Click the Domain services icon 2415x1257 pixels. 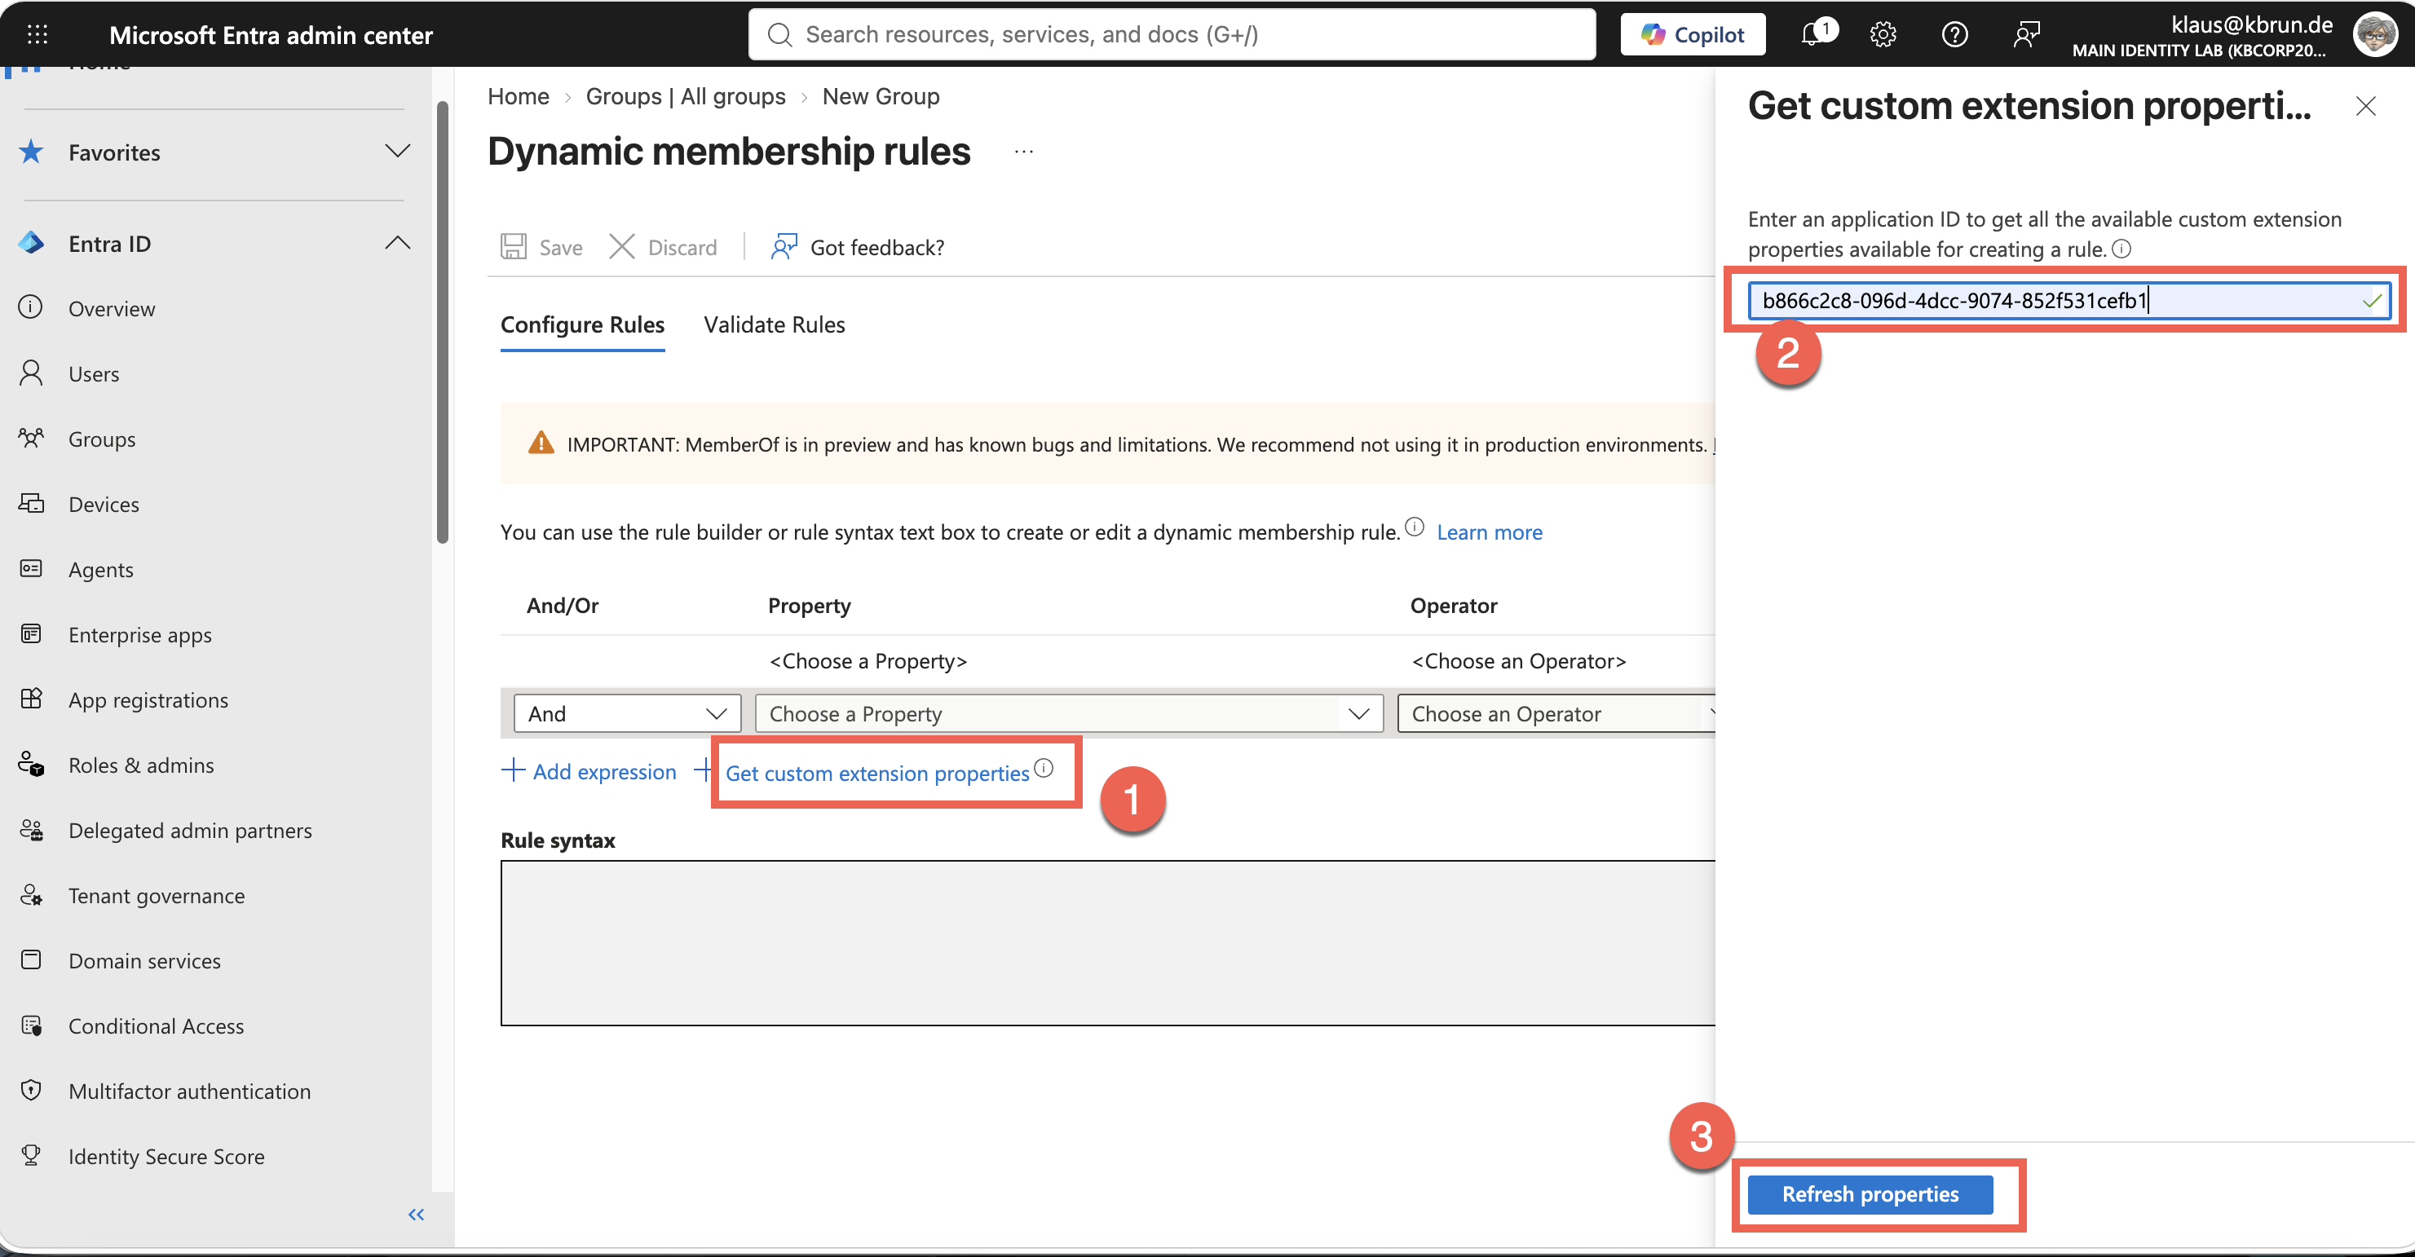point(31,959)
